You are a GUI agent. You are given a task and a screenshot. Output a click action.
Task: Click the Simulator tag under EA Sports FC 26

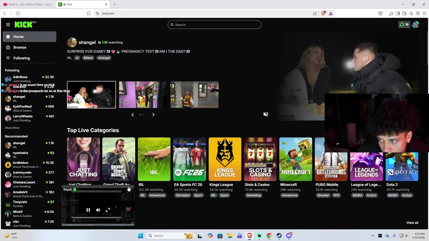(x=183, y=195)
